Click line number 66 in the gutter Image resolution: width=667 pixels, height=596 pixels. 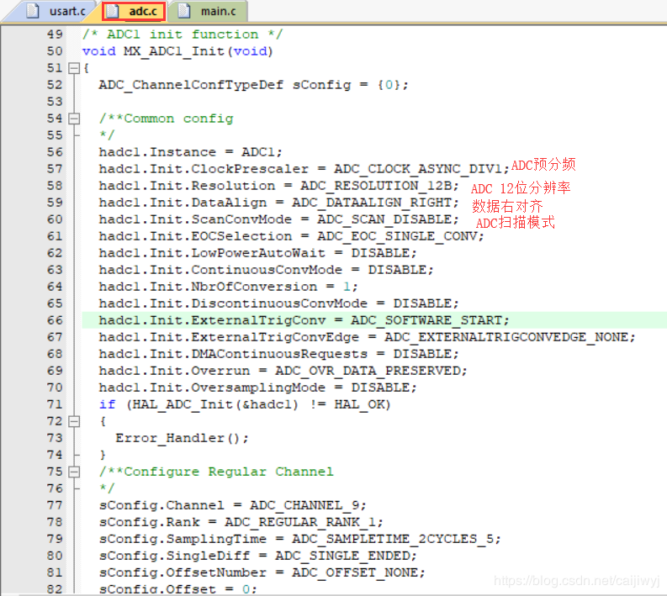[x=55, y=320]
